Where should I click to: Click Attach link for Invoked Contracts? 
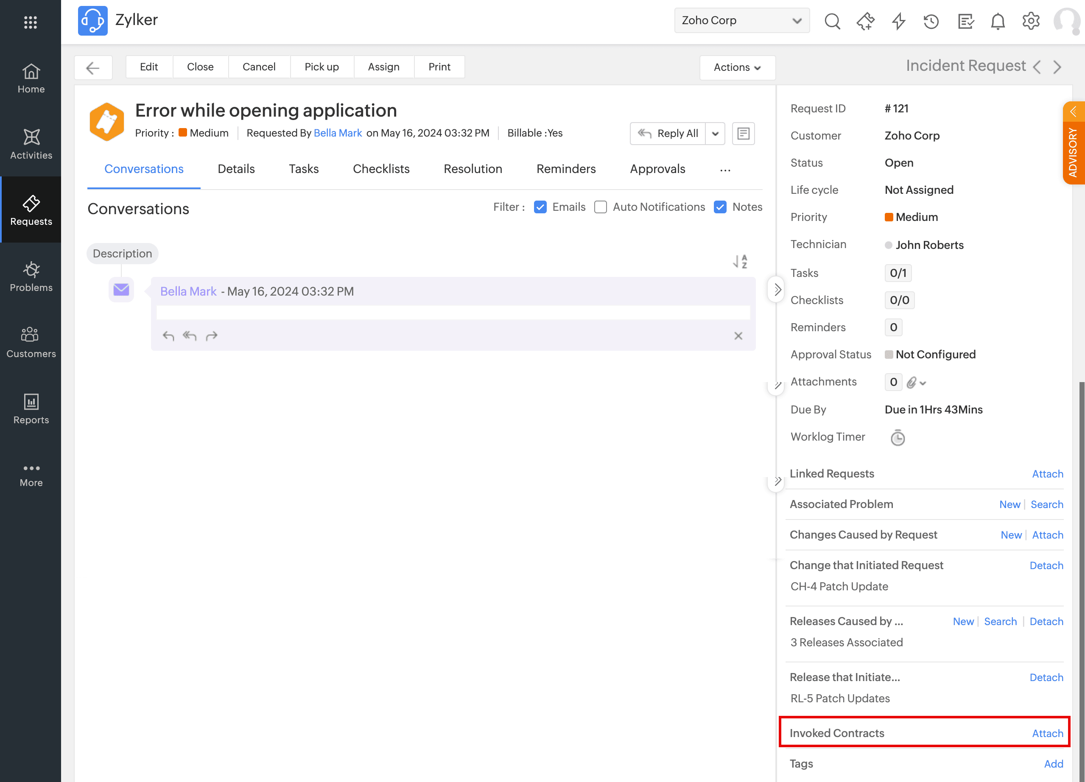click(1047, 733)
